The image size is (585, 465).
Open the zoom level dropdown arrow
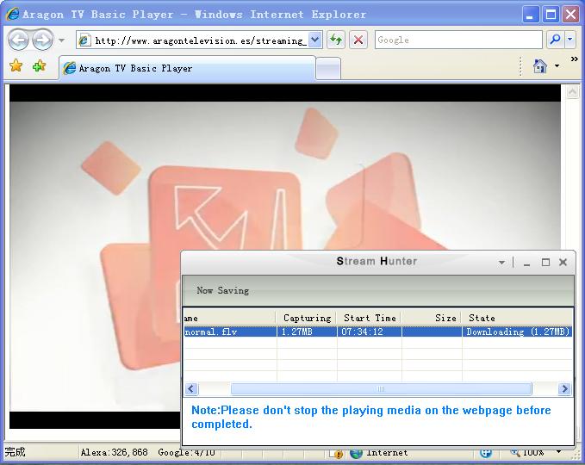pos(558,451)
